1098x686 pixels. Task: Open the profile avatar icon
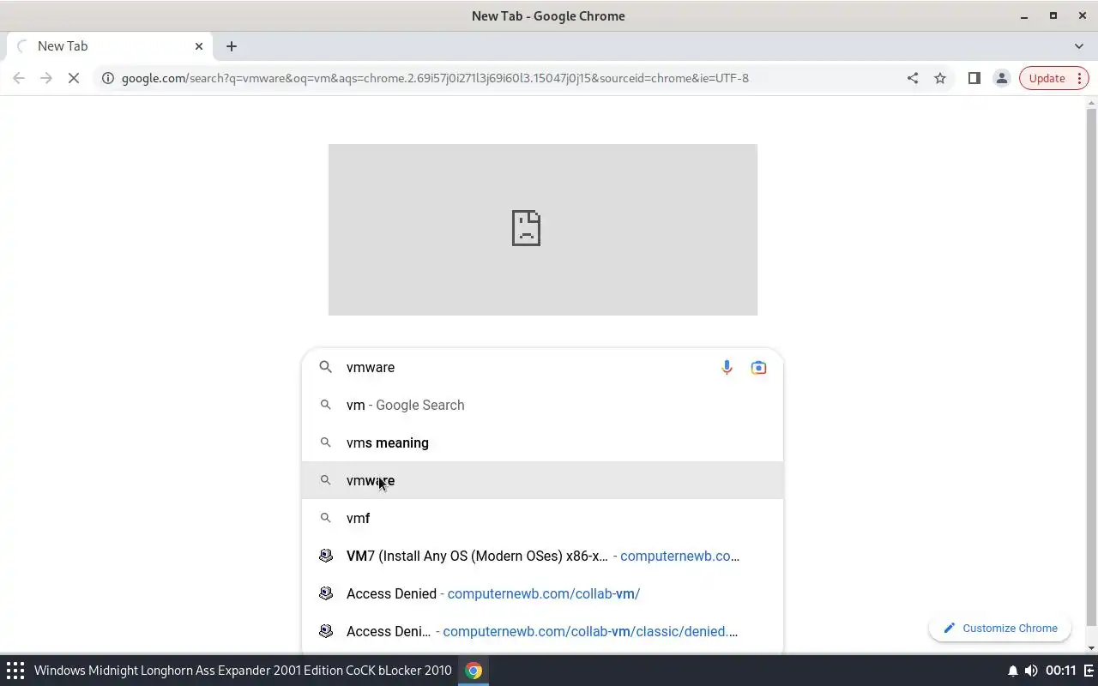coord(1001,78)
